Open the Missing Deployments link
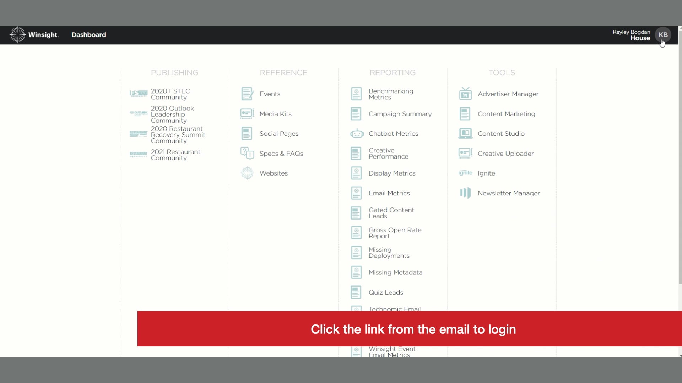The image size is (682, 383). click(x=389, y=253)
